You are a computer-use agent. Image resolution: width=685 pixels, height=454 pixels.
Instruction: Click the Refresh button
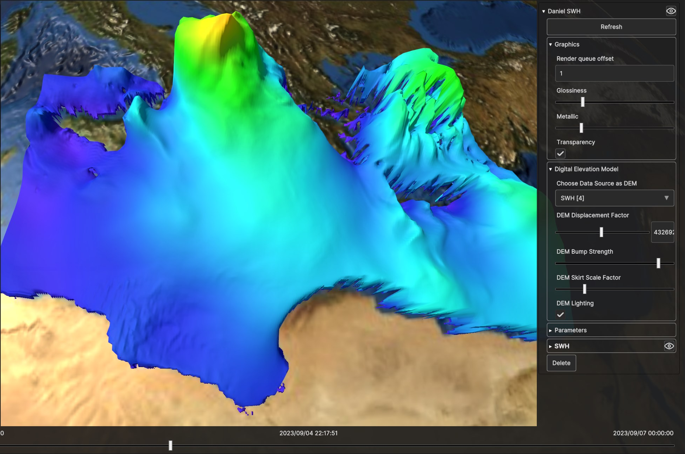(611, 27)
